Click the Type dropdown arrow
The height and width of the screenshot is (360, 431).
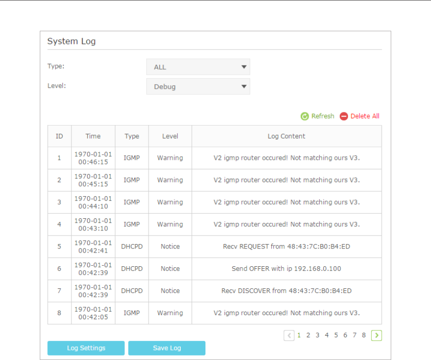pos(244,67)
